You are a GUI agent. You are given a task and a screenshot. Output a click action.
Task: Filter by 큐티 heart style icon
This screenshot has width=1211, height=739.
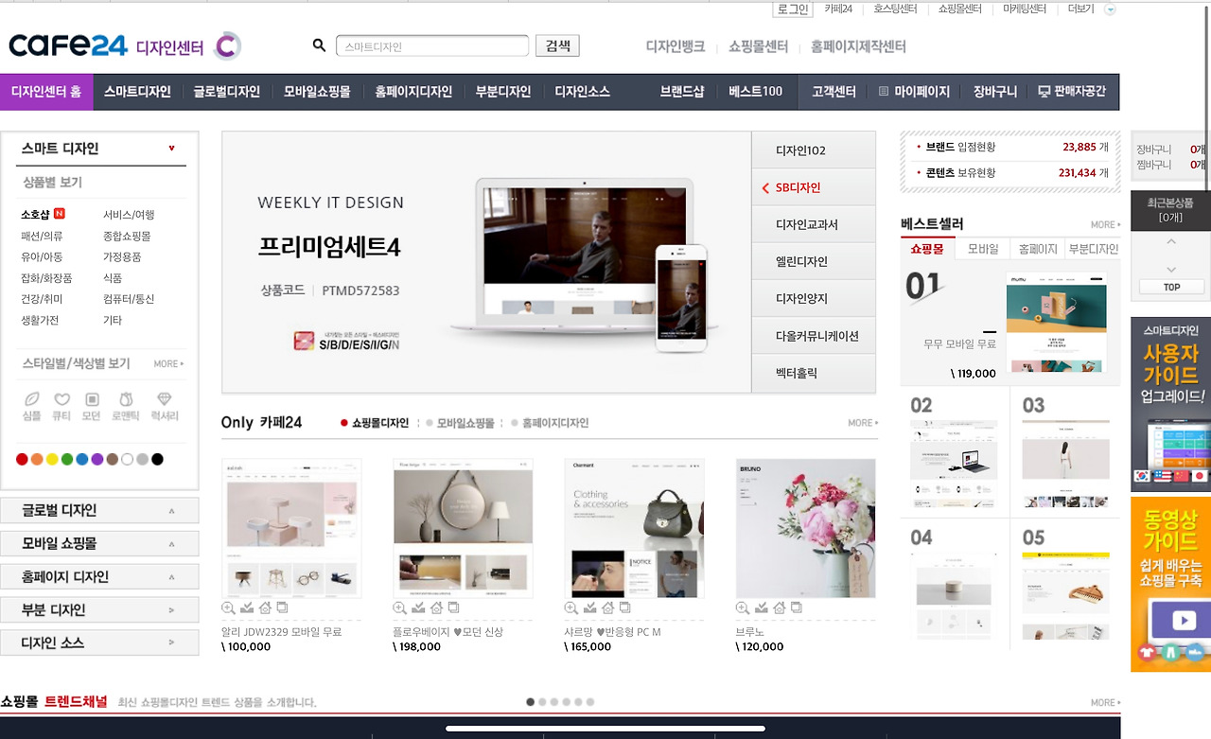pos(61,399)
